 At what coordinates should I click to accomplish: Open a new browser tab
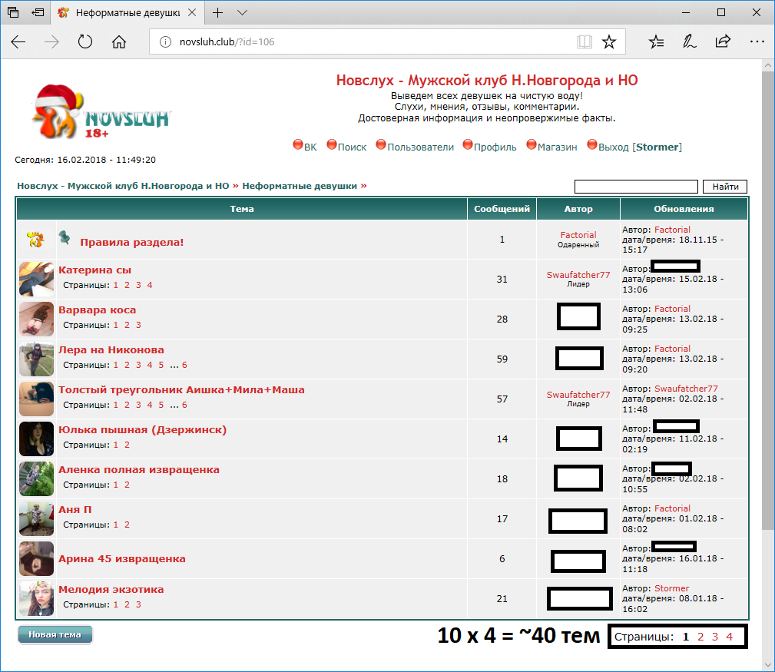pos(218,12)
